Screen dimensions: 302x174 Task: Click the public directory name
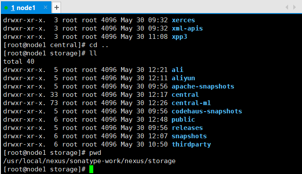[183, 119]
